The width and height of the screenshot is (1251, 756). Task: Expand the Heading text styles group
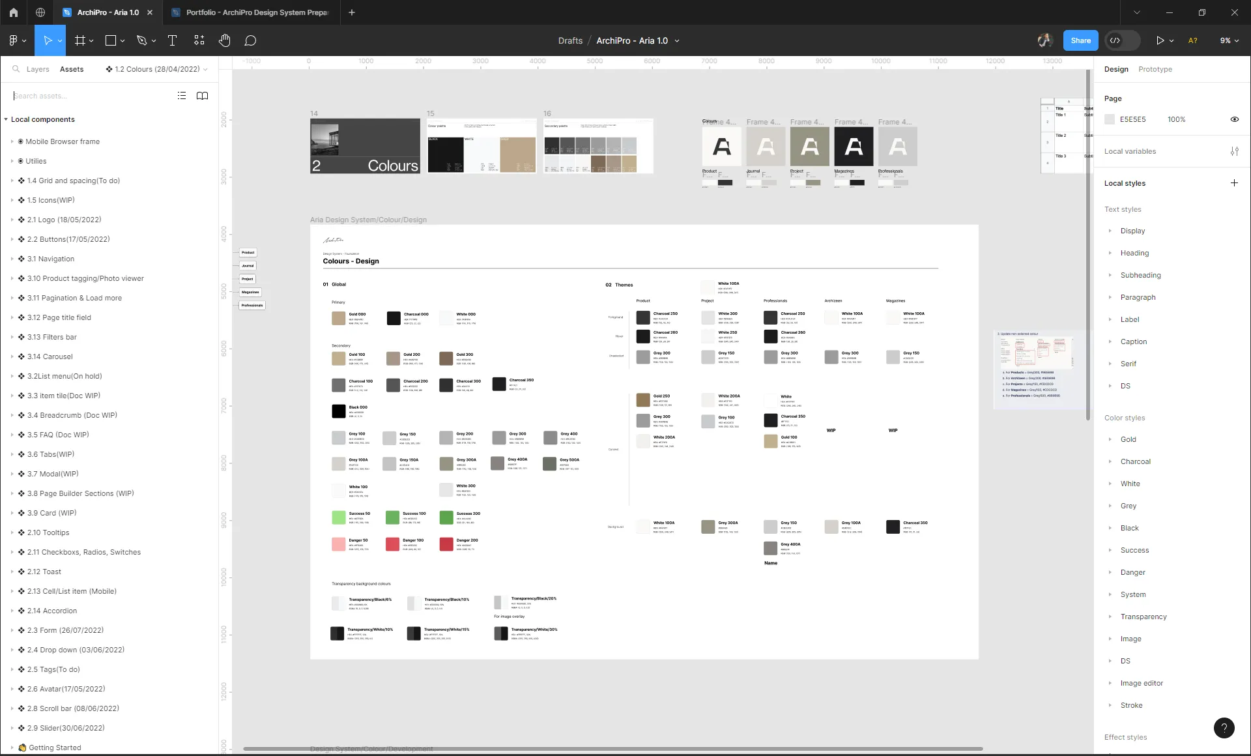pos(1110,253)
